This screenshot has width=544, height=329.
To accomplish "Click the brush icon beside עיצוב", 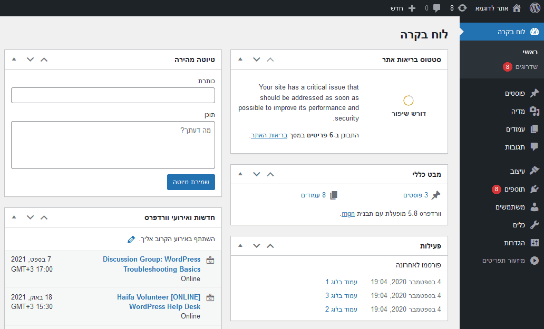I will [x=535, y=171].
